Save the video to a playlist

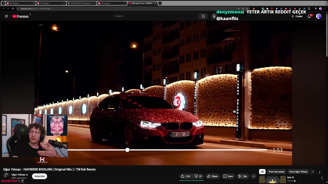[228, 176]
